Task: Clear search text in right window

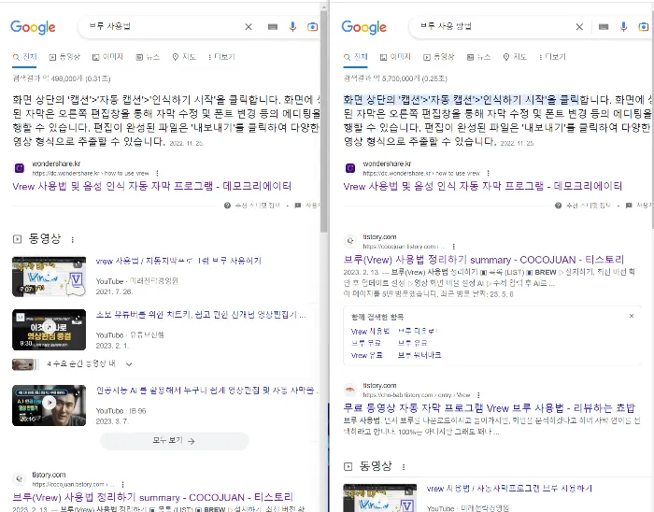Action: 579,27
